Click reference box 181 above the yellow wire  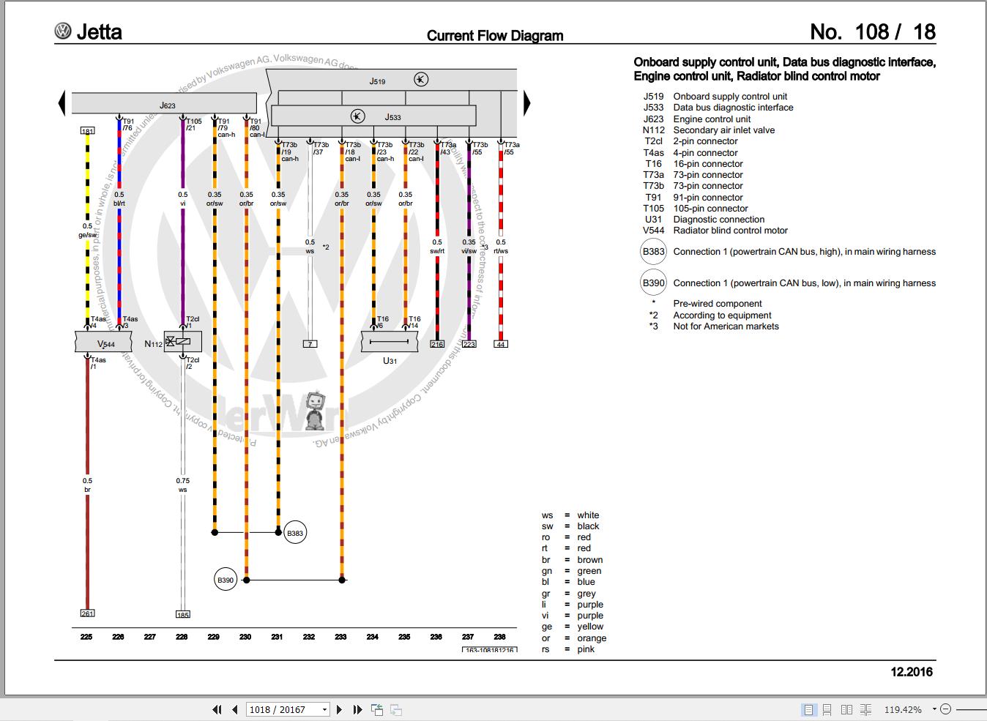(87, 131)
